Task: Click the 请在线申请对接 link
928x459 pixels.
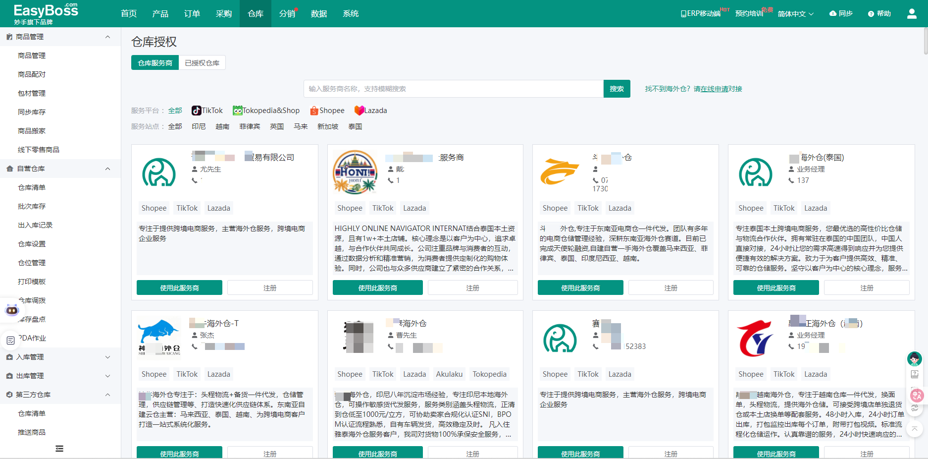Action: coord(718,89)
